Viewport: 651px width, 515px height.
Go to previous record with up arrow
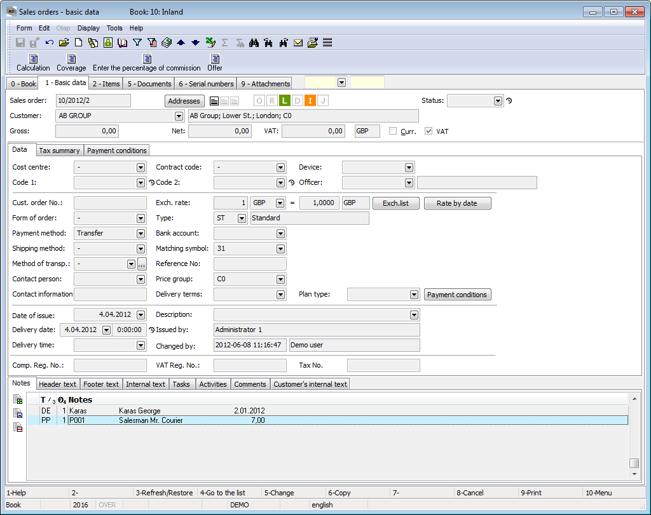point(181,43)
